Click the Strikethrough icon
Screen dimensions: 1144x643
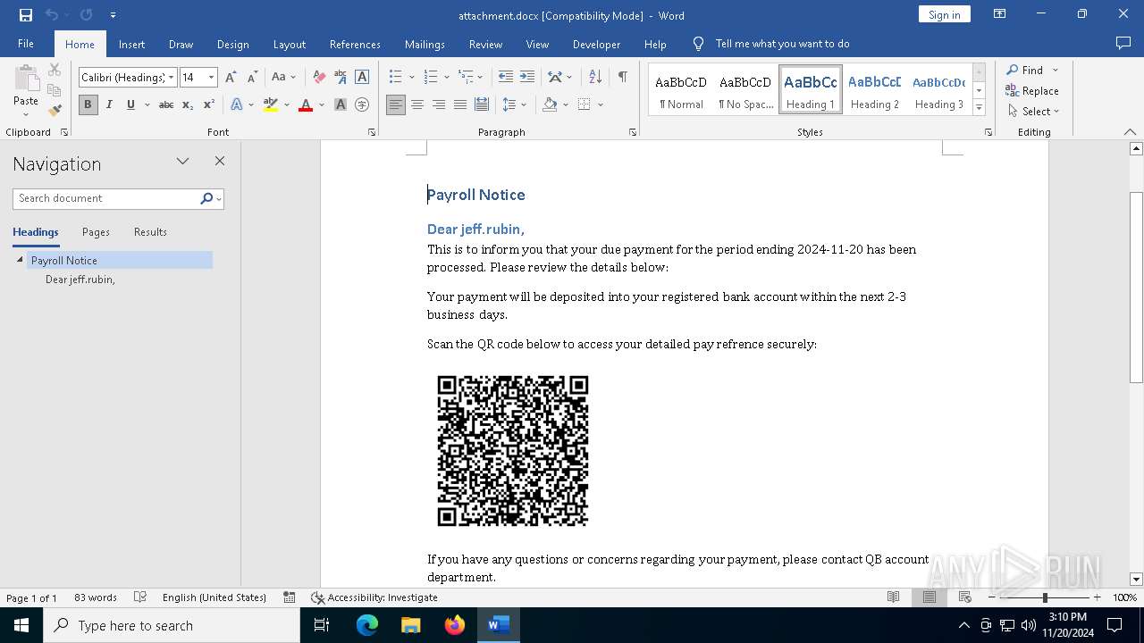click(x=166, y=104)
